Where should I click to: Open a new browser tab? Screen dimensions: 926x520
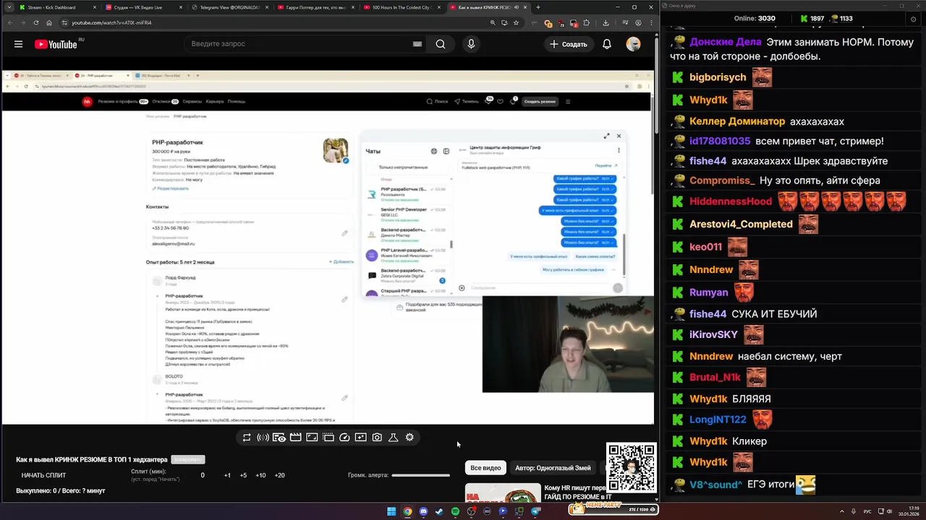tap(538, 7)
